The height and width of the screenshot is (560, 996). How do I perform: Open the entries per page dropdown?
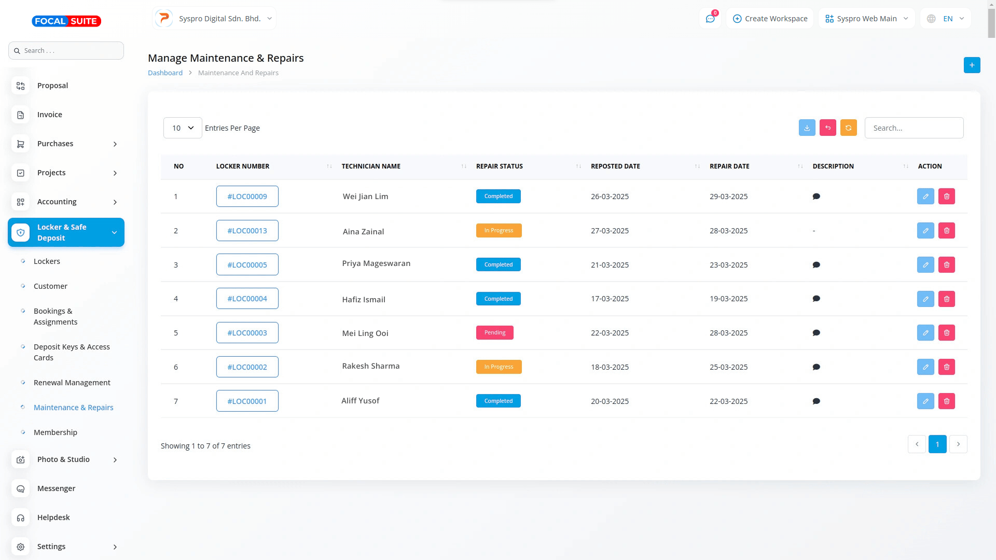click(183, 128)
